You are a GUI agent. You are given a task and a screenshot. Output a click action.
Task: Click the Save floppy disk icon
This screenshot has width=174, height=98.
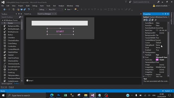click(21, 10)
